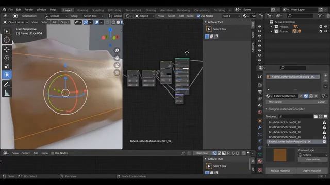This screenshot has height=185, width=330.
Task: Click the unlink material X icon
Action: [316, 96]
